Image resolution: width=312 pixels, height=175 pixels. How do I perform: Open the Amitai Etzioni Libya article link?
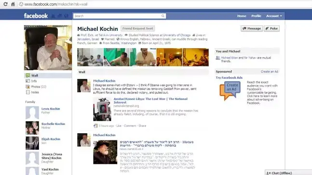tap(150, 100)
